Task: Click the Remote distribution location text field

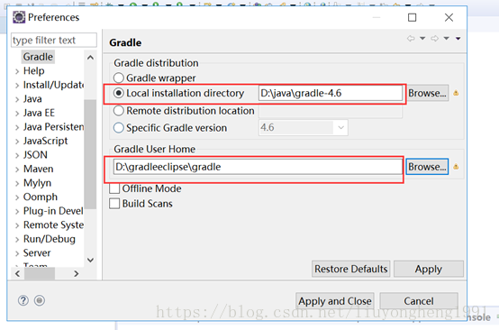Action: pos(331,111)
